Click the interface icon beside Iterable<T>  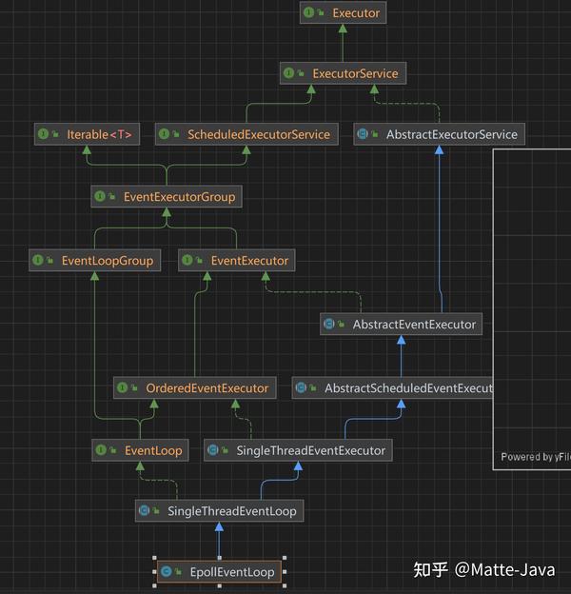[43, 134]
